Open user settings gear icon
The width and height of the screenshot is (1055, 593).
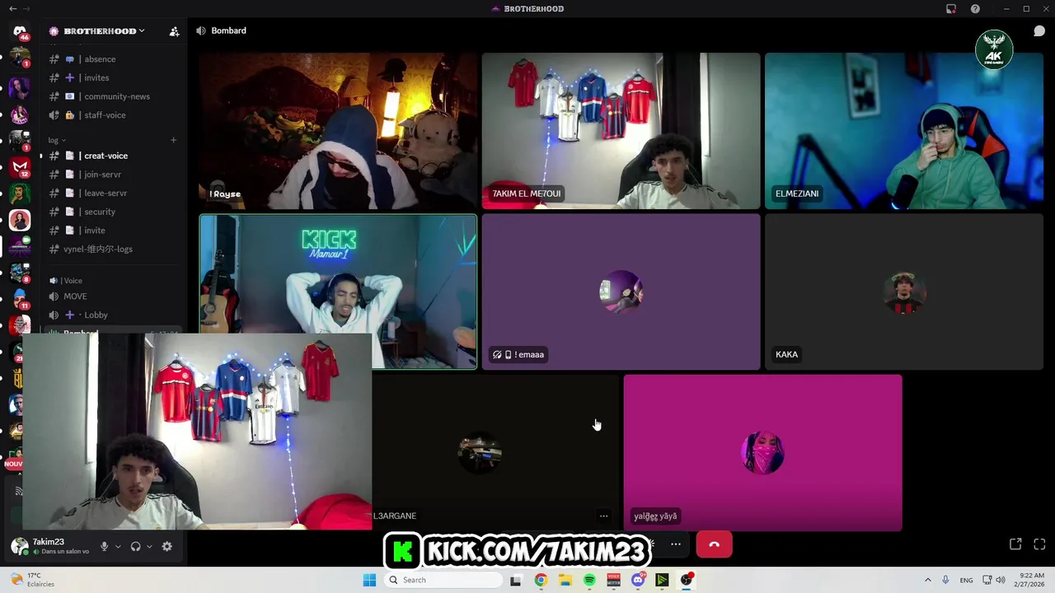pyautogui.click(x=167, y=546)
